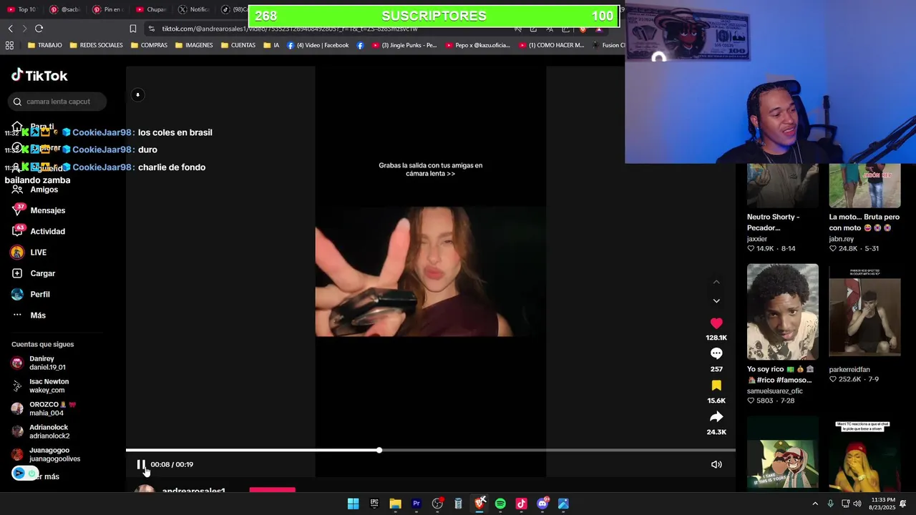Open 'Jingle Punks' YouTube bookmark

404,45
